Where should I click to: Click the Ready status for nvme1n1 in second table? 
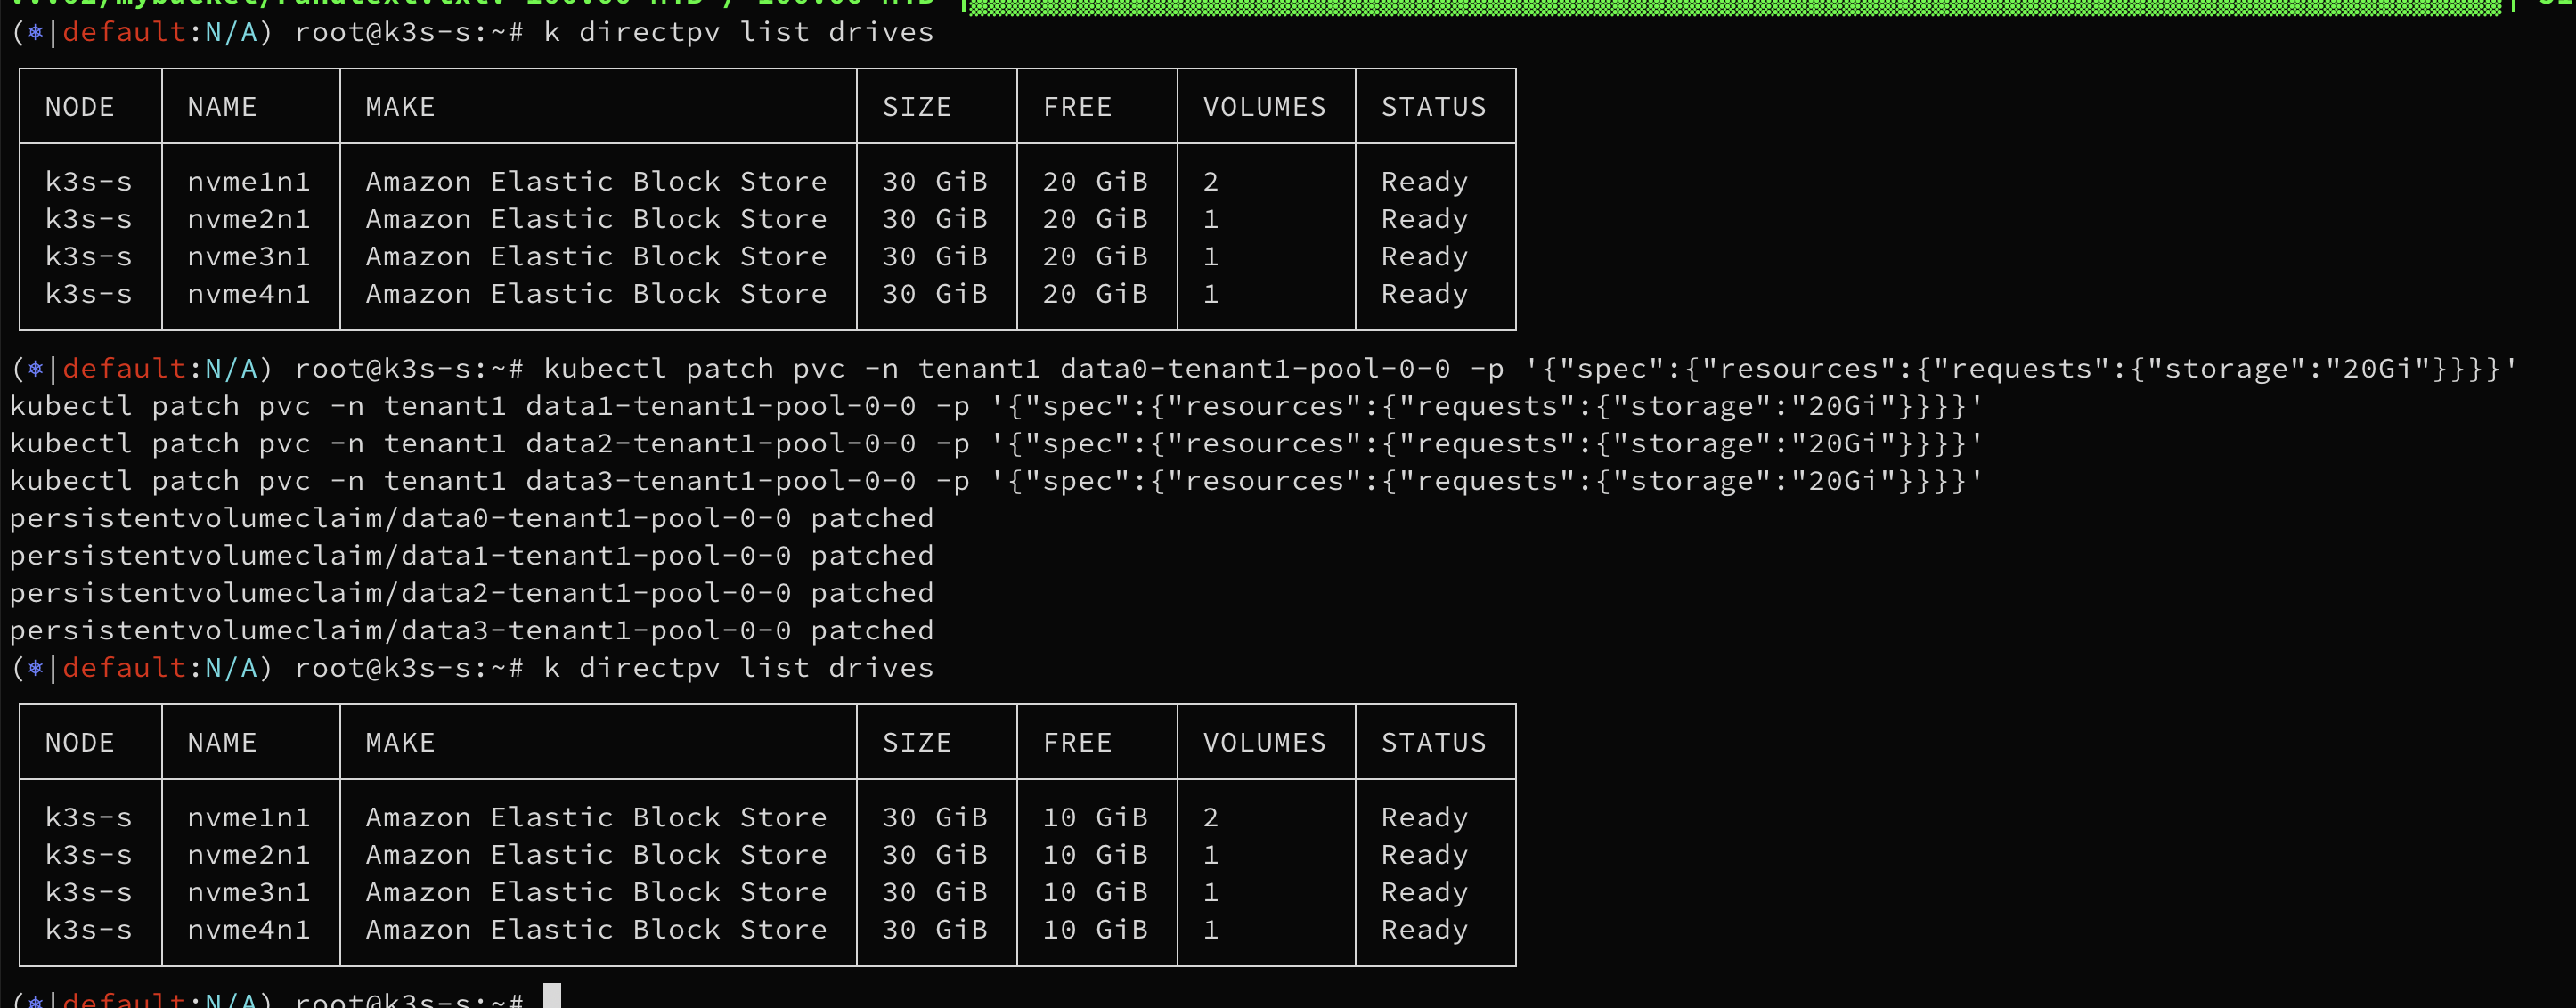[1424, 818]
